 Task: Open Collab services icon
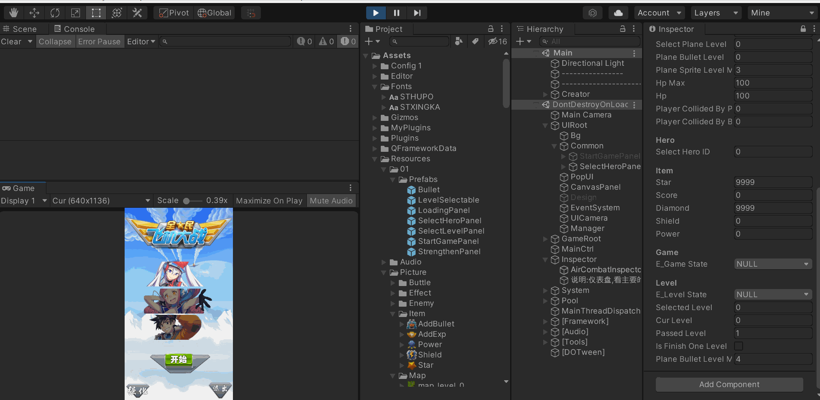coord(593,13)
